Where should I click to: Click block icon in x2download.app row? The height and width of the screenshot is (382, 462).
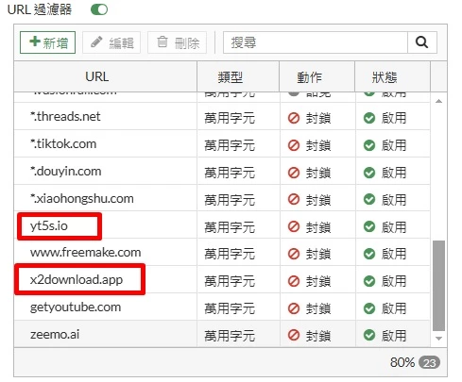point(294,281)
